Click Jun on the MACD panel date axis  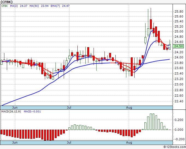click(x=15, y=142)
